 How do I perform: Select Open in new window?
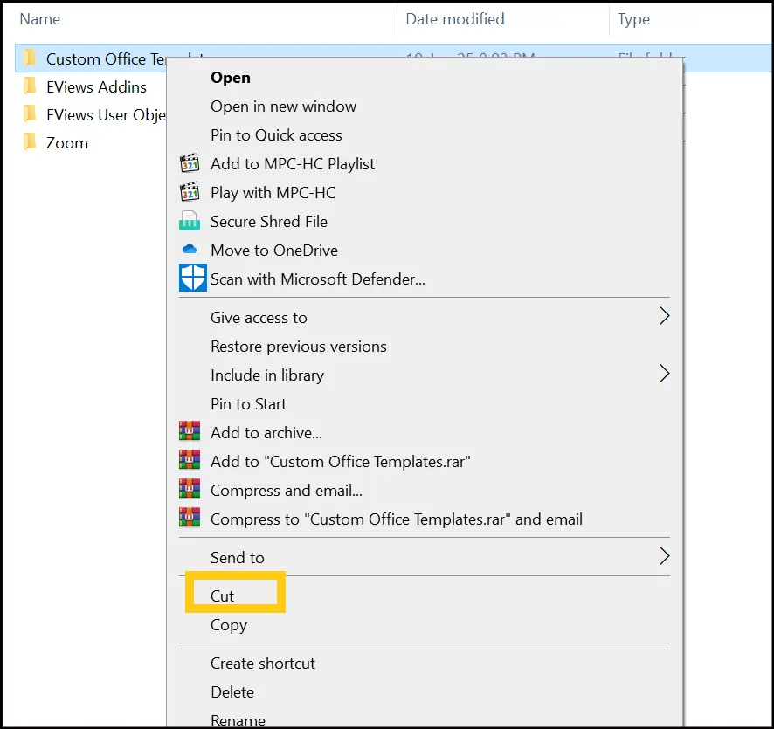point(283,107)
